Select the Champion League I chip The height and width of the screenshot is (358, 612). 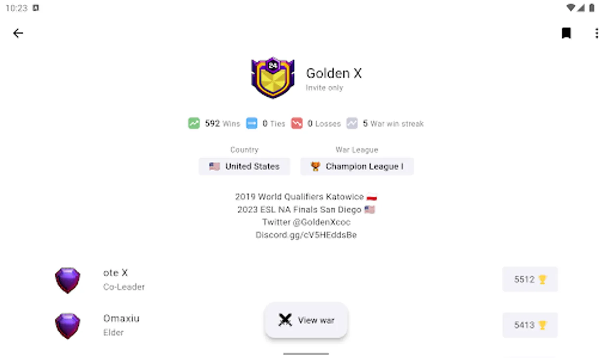click(357, 166)
